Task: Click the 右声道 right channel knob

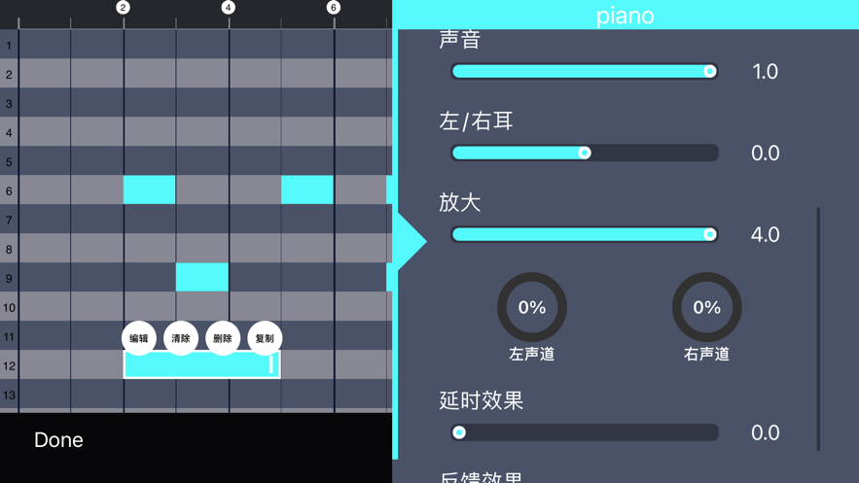Action: pyautogui.click(x=706, y=307)
